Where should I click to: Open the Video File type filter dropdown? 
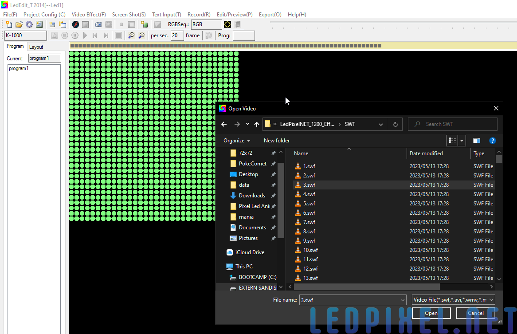point(453,300)
